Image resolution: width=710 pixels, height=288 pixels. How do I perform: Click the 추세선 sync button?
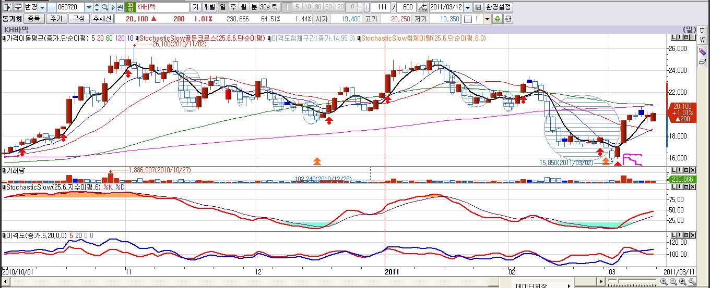tap(102, 18)
